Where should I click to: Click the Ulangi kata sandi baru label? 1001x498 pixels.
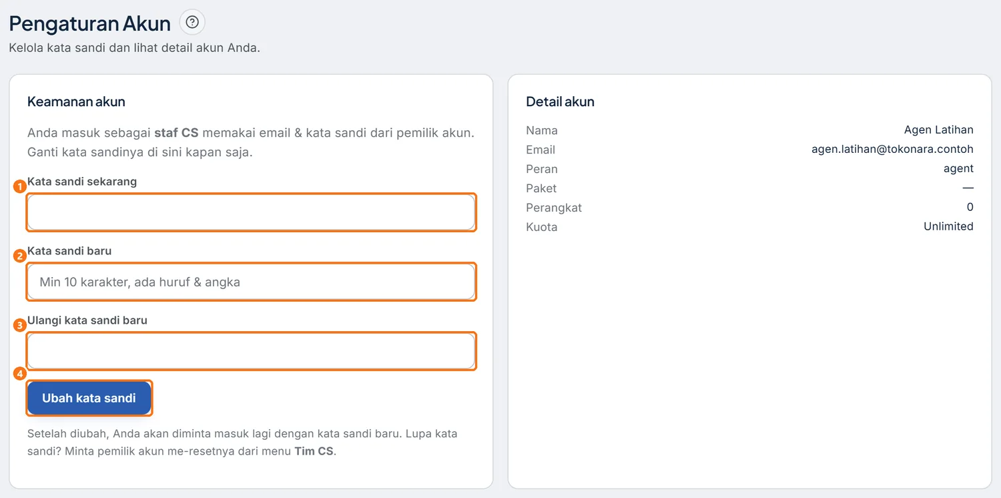87,320
